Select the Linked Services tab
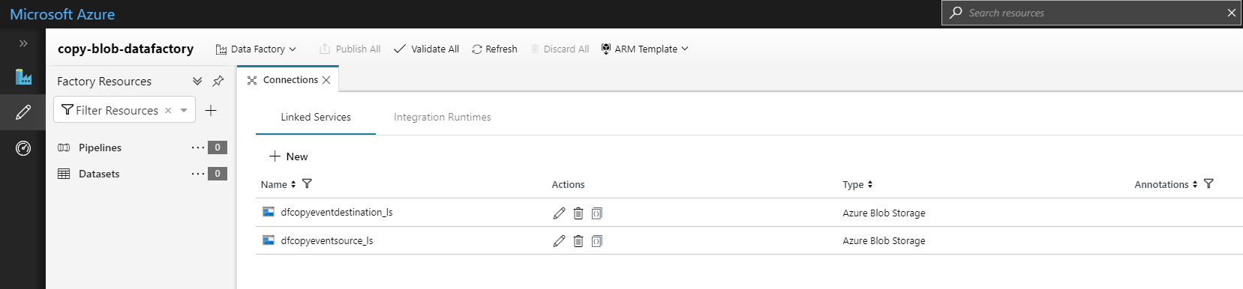This screenshot has width=1243, height=289. pos(316,117)
